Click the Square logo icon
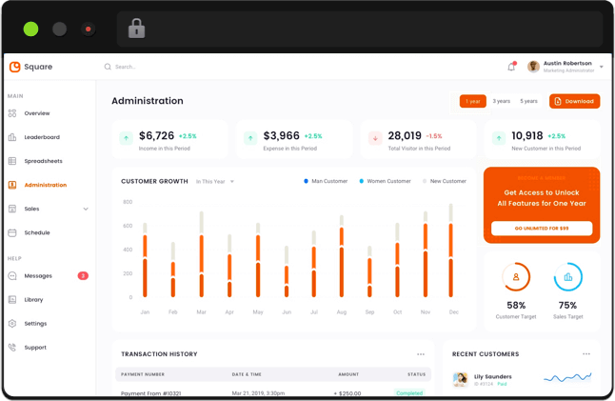The image size is (615, 401). coord(15,67)
